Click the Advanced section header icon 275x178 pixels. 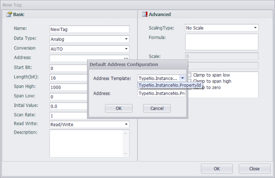pyautogui.click(x=145, y=14)
